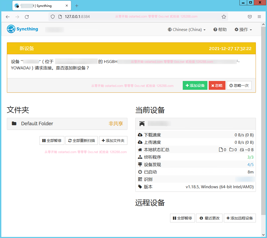Click the scrollbar down arrow
This screenshot has width=267, height=238.
pyautogui.click(x=263, y=235)
